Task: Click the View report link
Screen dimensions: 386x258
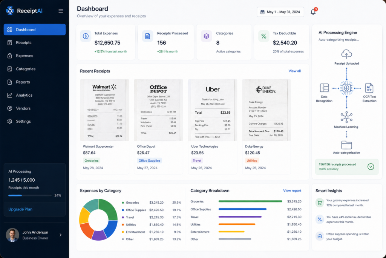Action: (292, 191)
